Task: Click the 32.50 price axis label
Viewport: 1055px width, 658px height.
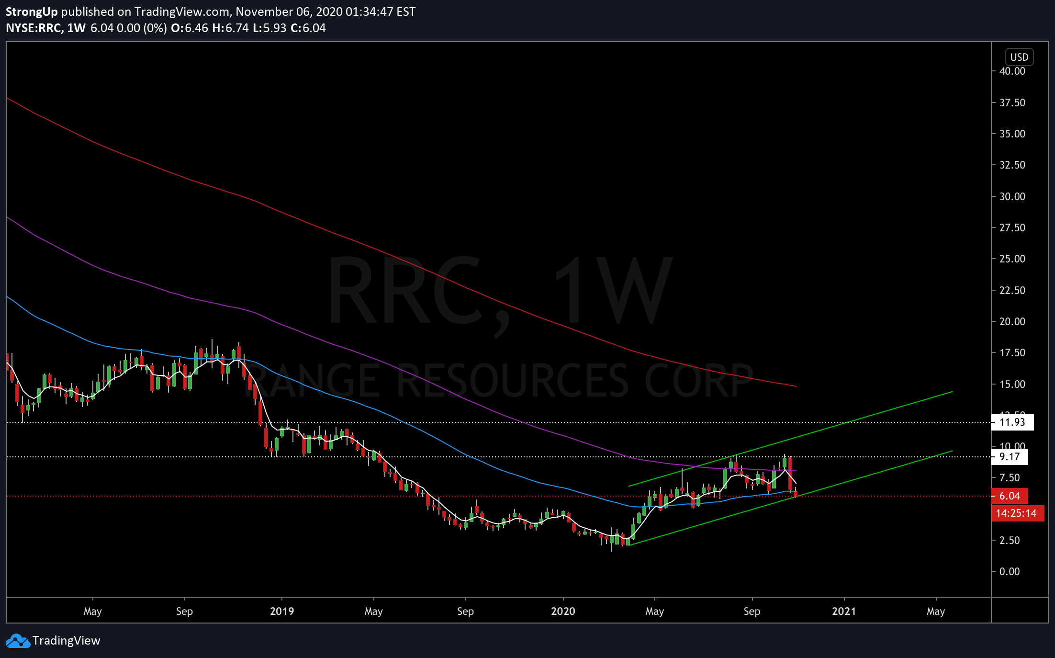Action: (1012, 165)
